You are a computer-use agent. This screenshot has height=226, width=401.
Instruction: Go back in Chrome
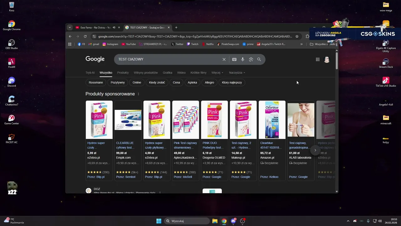(x=70, y=36)
